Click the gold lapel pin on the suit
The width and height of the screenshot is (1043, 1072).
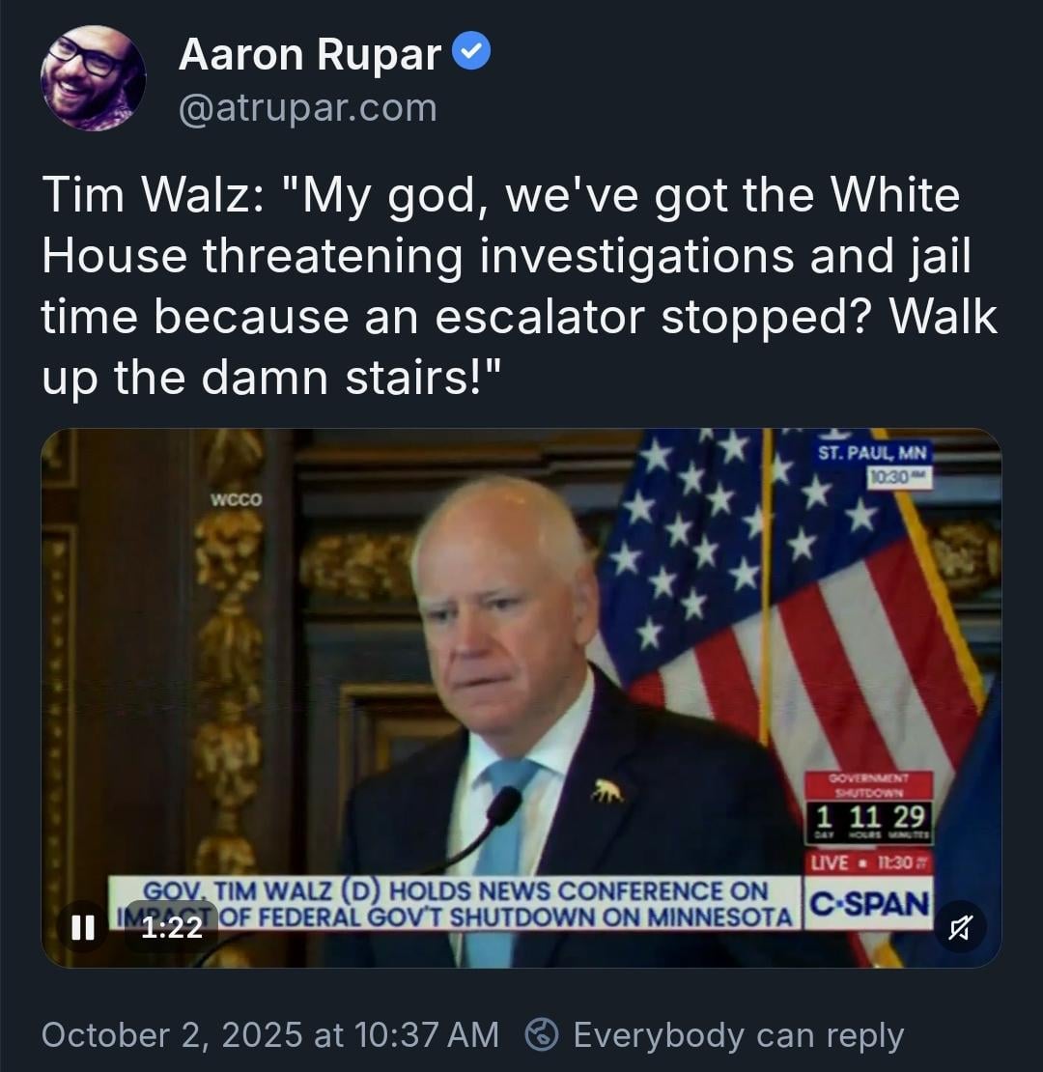[x=607, y=790]
